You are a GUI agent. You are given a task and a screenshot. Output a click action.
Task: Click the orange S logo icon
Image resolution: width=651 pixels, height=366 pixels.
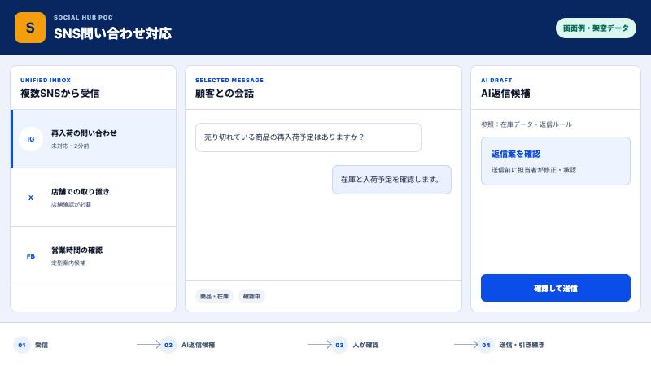click(x=30, y=28)
